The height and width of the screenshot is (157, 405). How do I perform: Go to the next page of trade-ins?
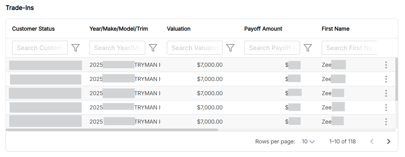(389, 142)
